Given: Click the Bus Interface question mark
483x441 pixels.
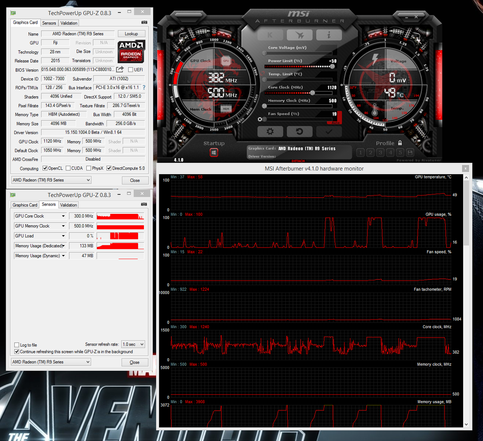Looking at the screenshot, I should pos(144,87).
